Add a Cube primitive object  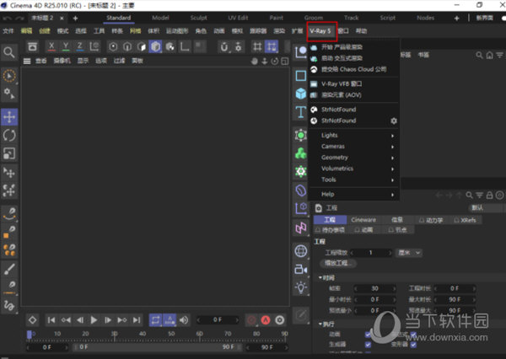pyautogui.click(x=301, y=94)
